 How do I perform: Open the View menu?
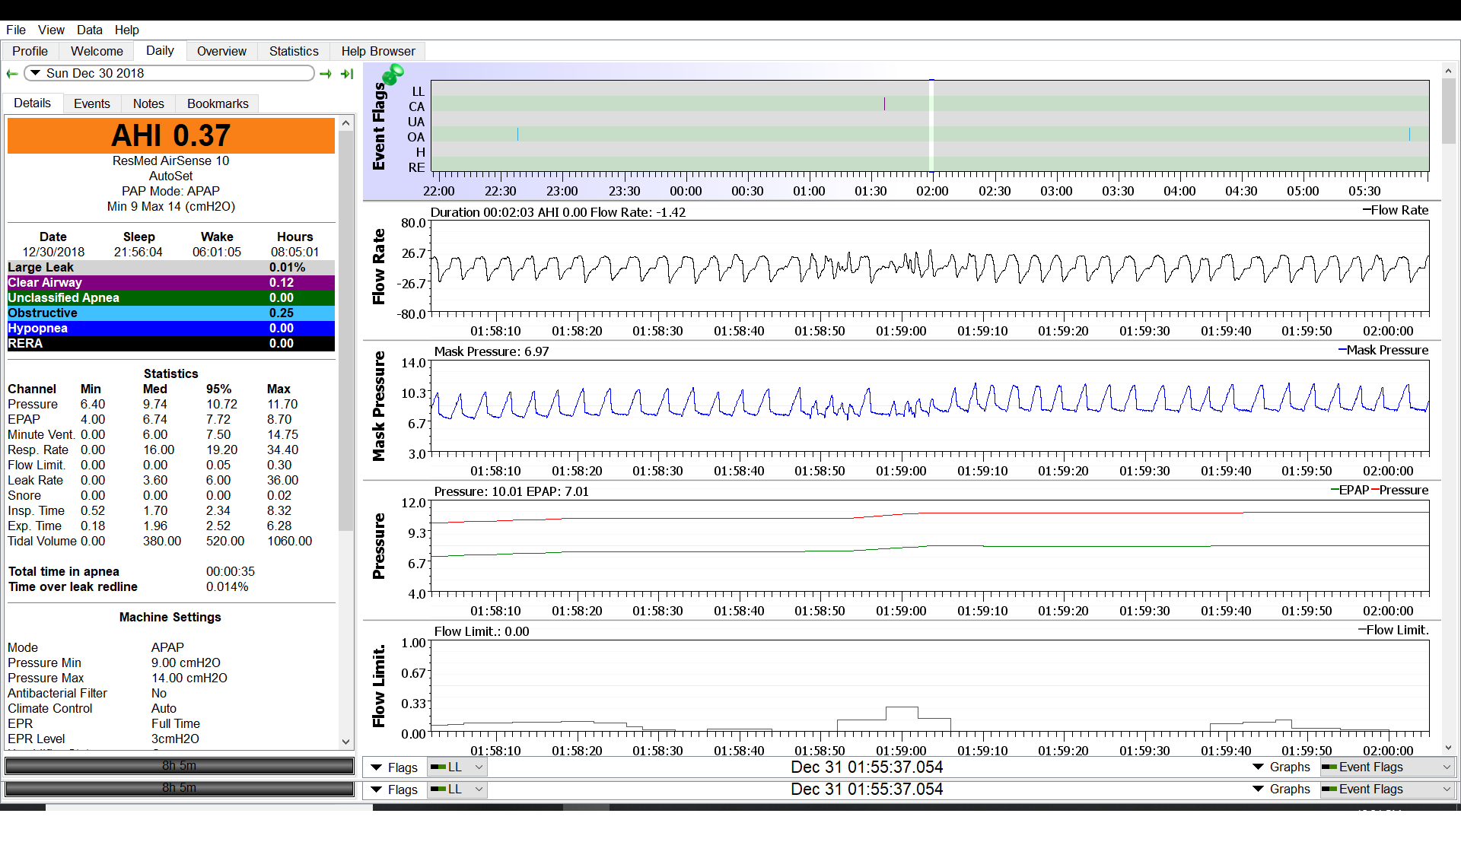click(x=51, y=30)
